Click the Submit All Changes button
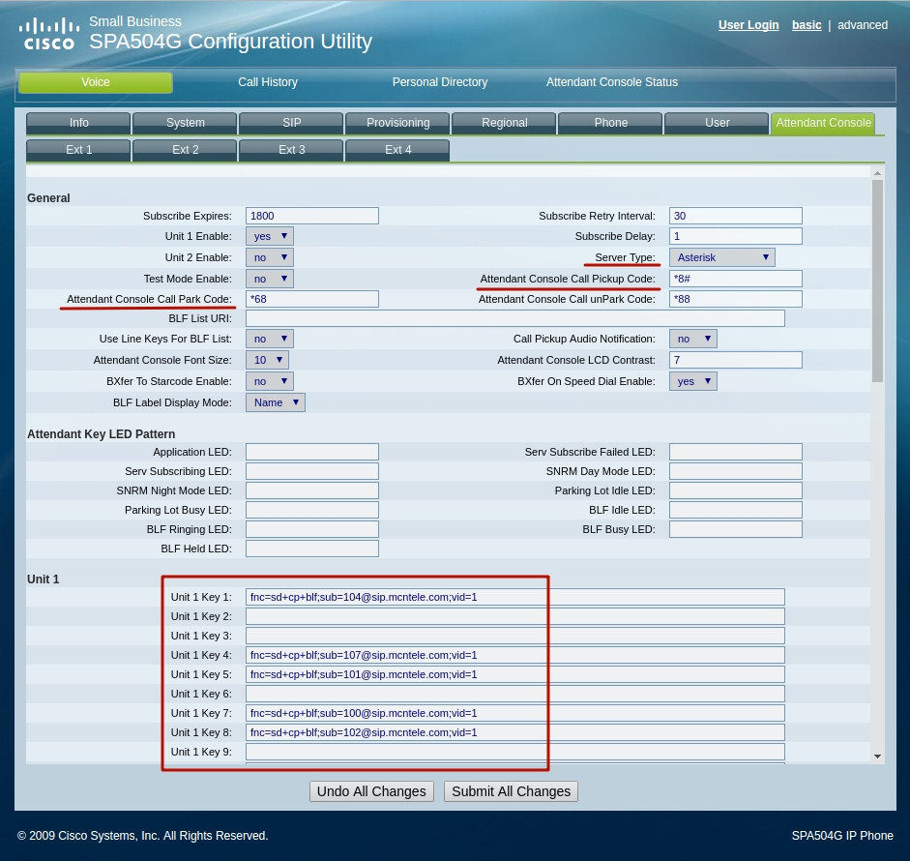 click(x=511, y=792)
